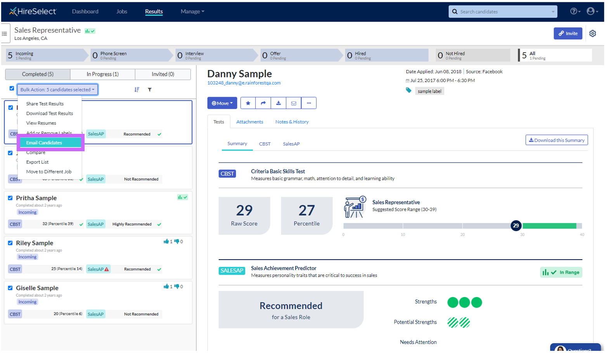This screenshot has height=359, width=609.
Task: Open the SalesAP results sub-tab
Action: (291, 144)
